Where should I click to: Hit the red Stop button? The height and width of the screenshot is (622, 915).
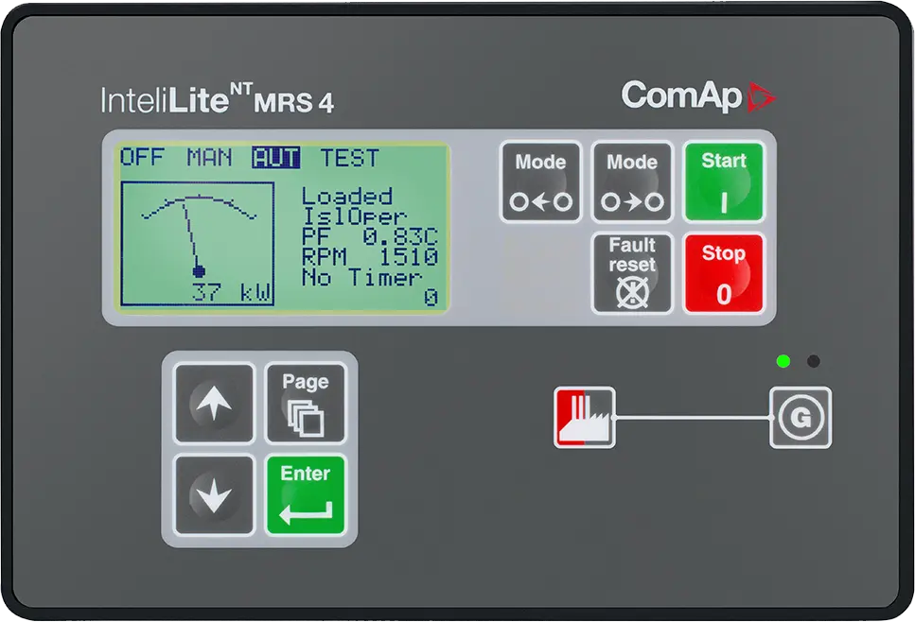point(724,273)
